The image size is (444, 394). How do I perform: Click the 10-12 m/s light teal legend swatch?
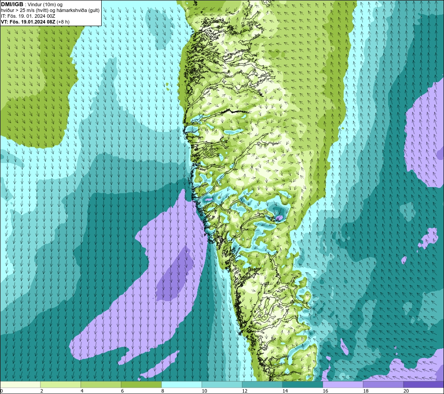pos(222,384)
